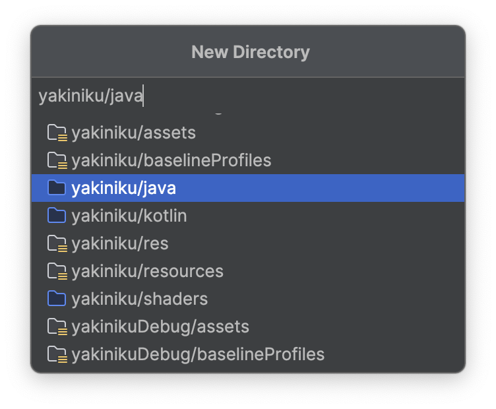This screenshot has width=496, height=409.
Task: Pick the yakinikuDebug/assets list entry
Action: (x=160, y=327)
